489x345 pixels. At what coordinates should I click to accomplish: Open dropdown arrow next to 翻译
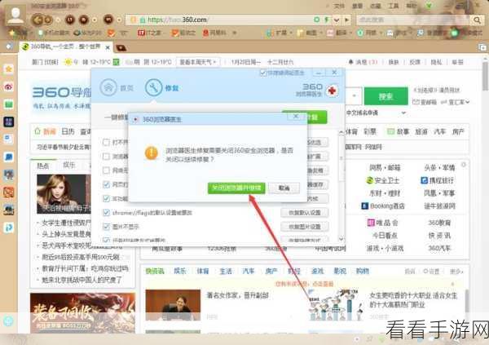(350, 33)
